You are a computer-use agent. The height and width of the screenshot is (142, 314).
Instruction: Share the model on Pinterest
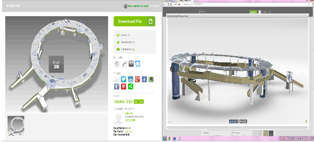click(124, 87)
